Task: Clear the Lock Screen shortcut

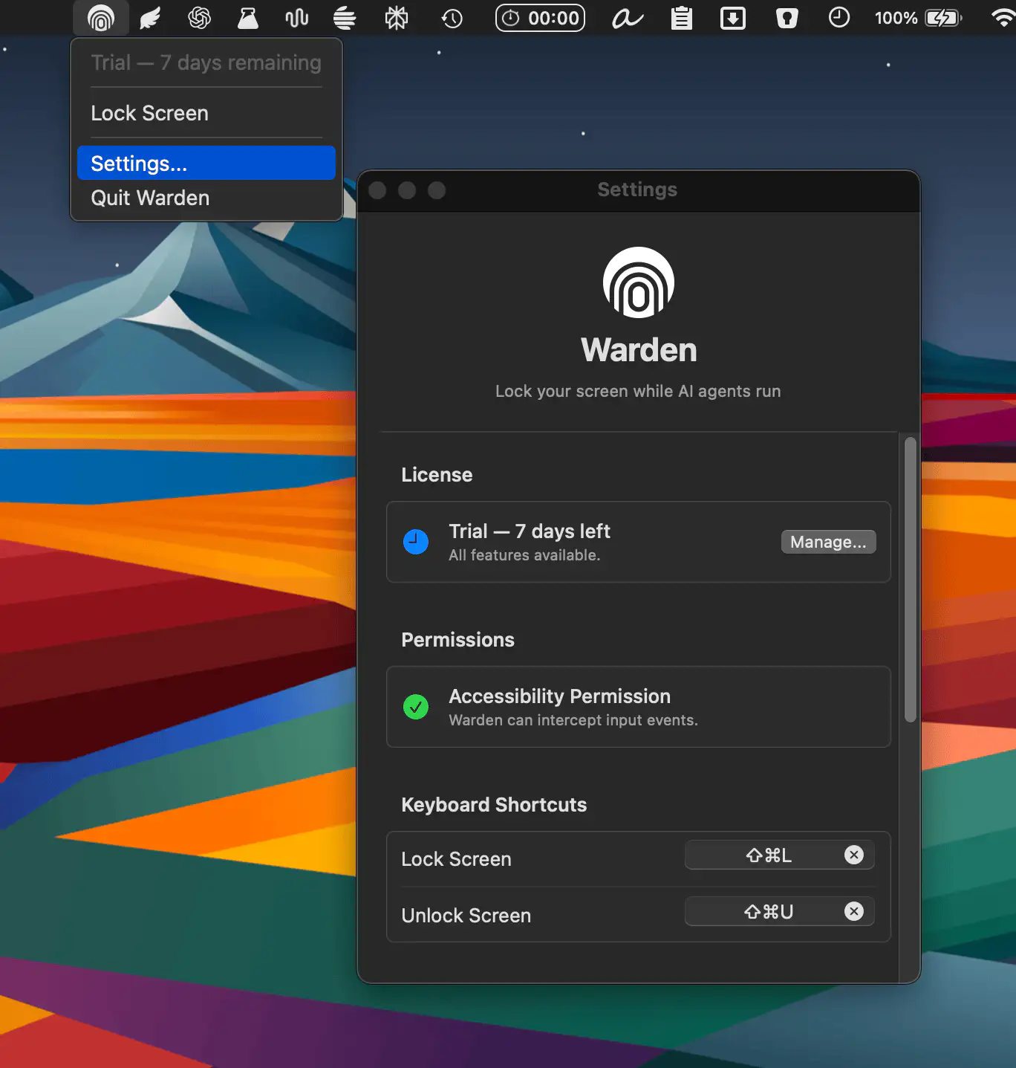Action: [x=854, y=855]
